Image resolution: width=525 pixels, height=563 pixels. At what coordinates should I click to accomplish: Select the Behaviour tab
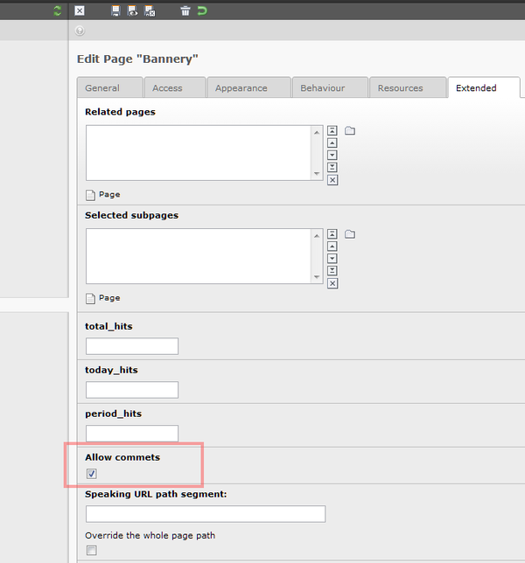[x=330, y=87]
